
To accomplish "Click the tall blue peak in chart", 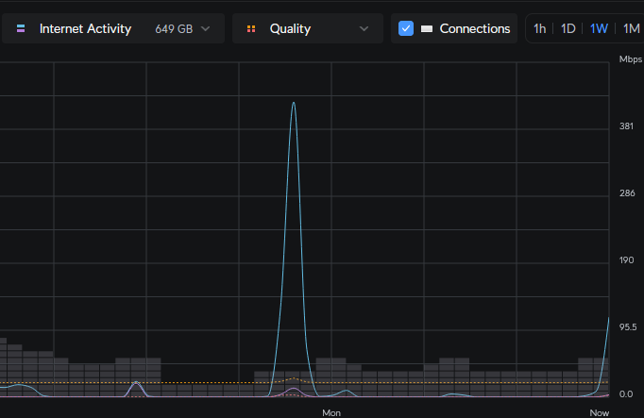I will point(294,104).
